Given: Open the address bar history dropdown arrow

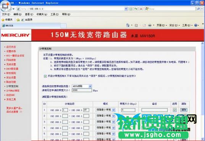Looking at the screenshot, I should pyautogui.click(x=126, y=9).
